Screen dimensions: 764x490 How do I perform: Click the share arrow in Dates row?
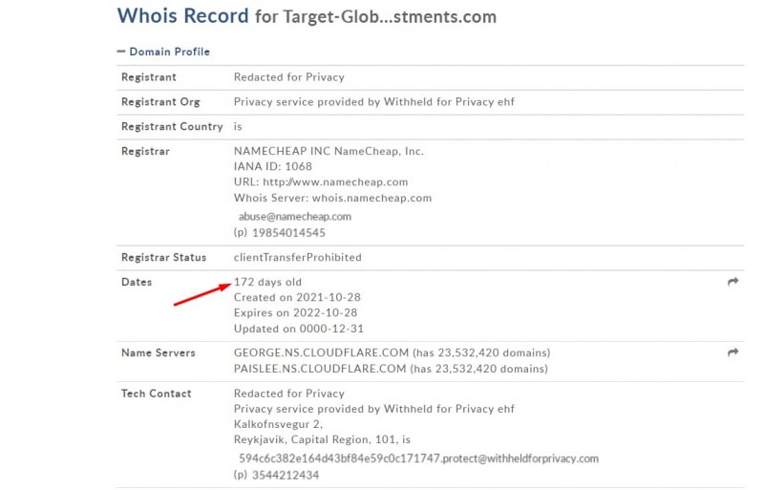click(732, 282)
